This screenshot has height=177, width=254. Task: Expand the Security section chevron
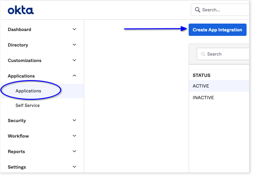pyautogui.click(x=74, y=120)
